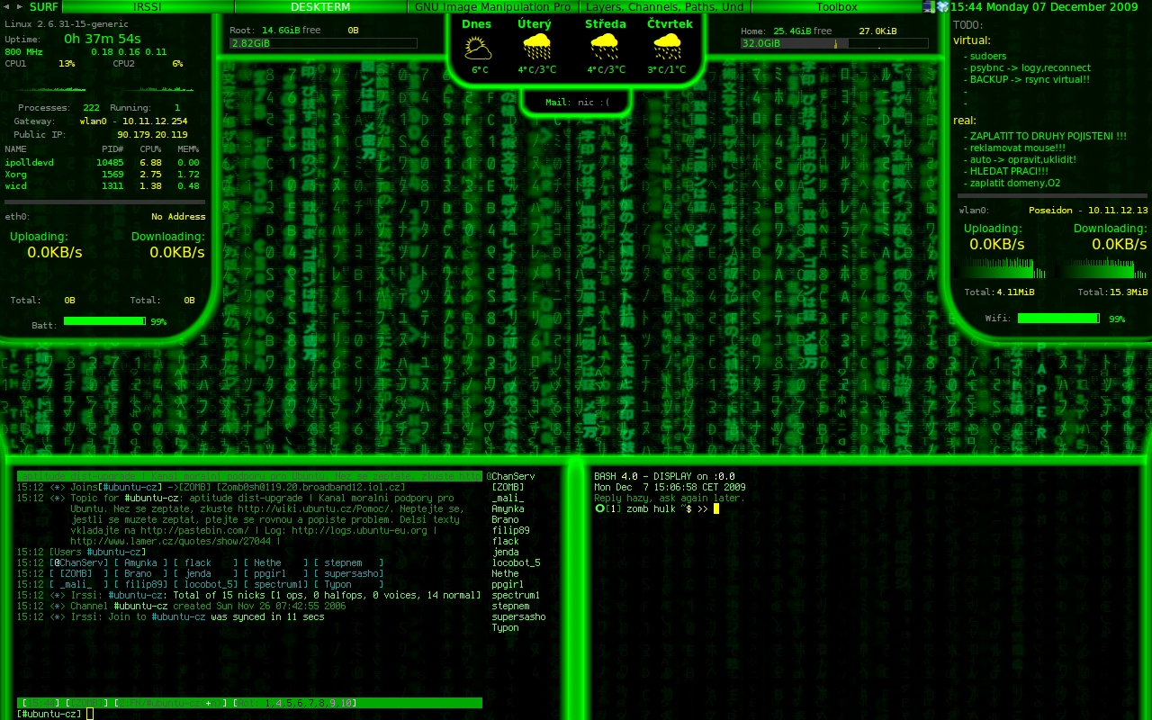Image resolution: width=1152 pixels, height=720 pixels.
Task: Click the 'Mail: nic :(' widget
Action: [577, 103]
